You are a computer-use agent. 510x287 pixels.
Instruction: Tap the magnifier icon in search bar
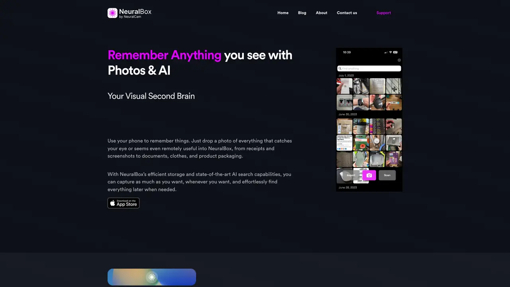(340, 69)
